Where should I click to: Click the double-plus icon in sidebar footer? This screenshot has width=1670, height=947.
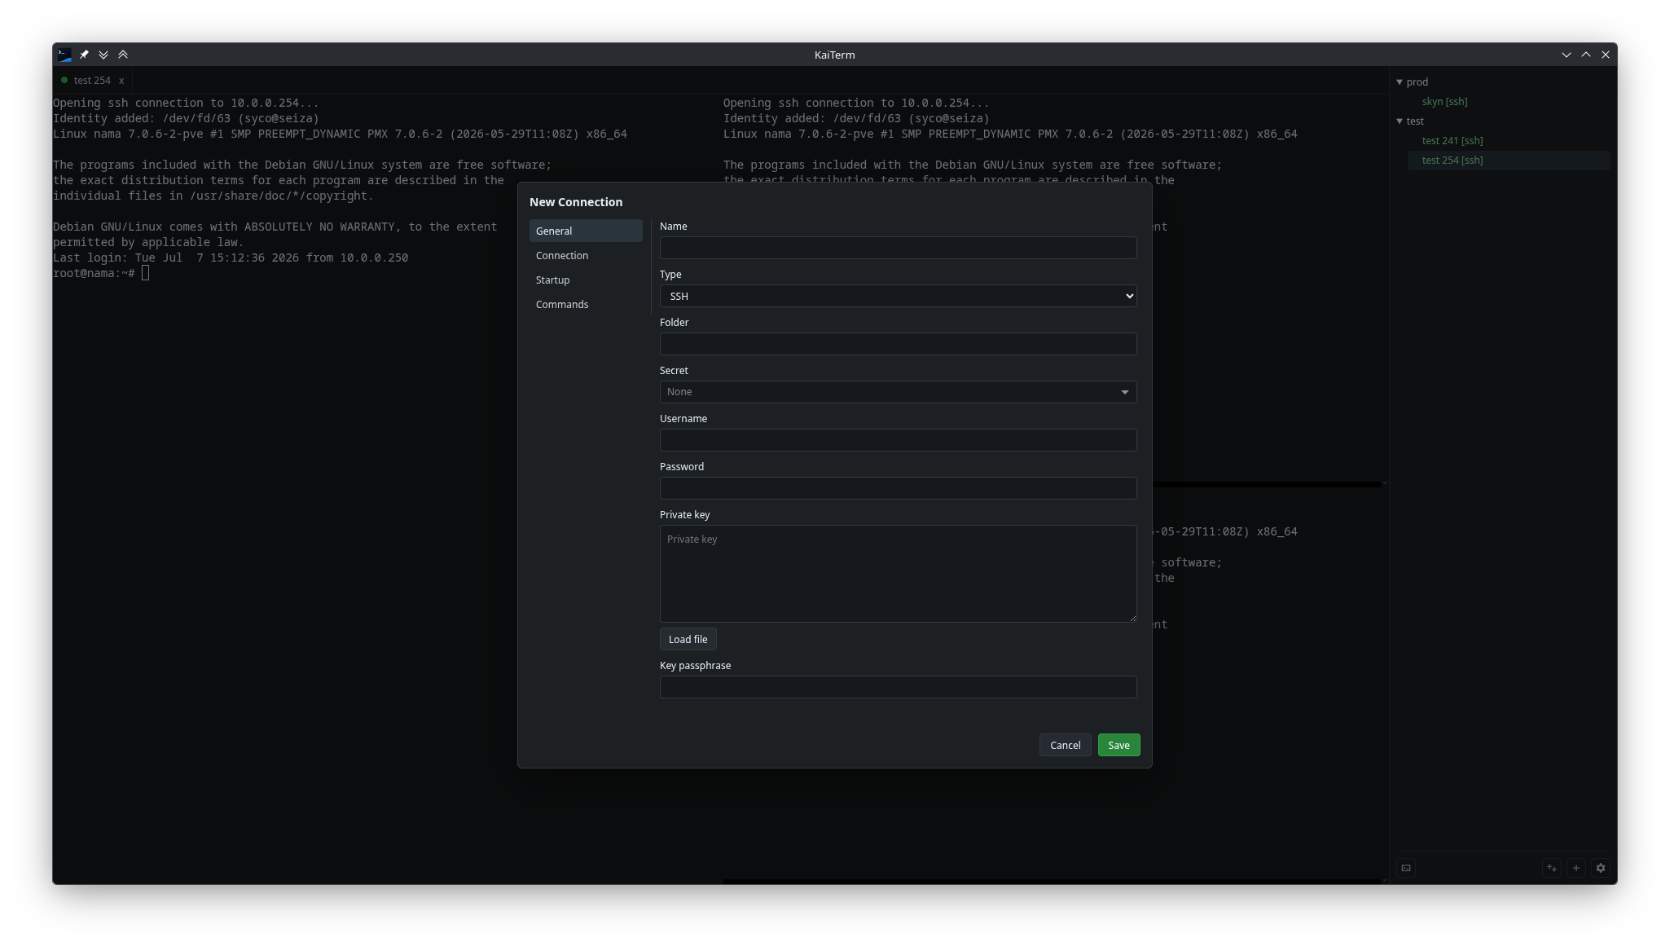(1552, 868)
